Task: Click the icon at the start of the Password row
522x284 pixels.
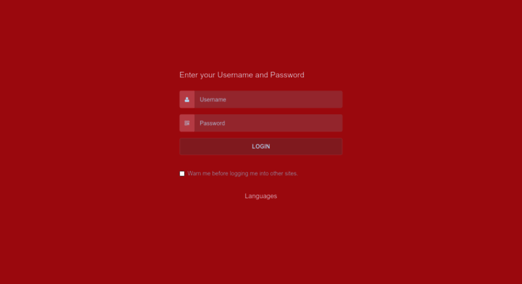Action: click(x=187, y=123)
